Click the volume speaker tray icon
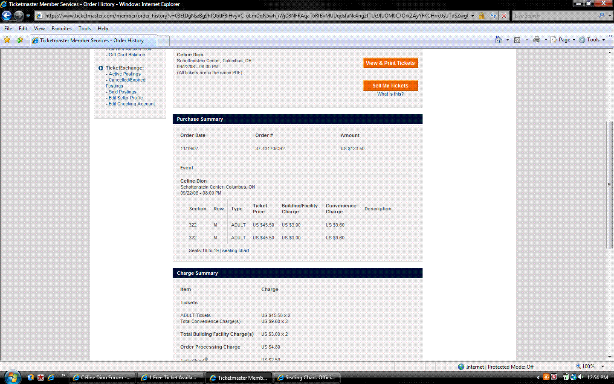614x384 pixels. pyautogui.click(x=580, y=377)
